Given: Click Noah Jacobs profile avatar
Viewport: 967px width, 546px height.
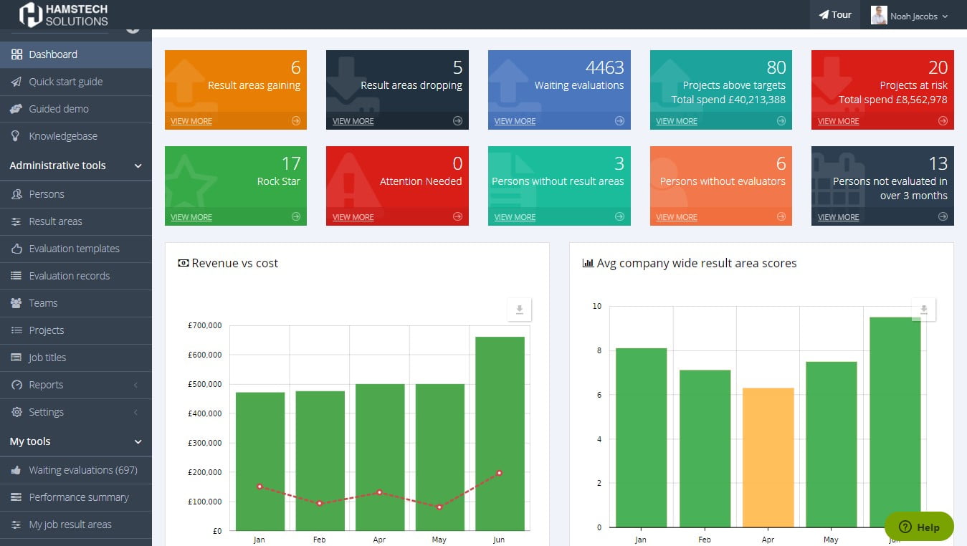Looking at the screenshot, I should pos(879,15).
